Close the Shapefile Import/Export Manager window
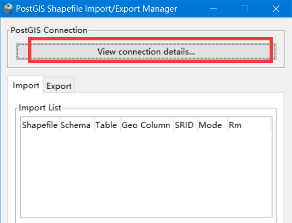The image size is (292, 223). point(275,9)
